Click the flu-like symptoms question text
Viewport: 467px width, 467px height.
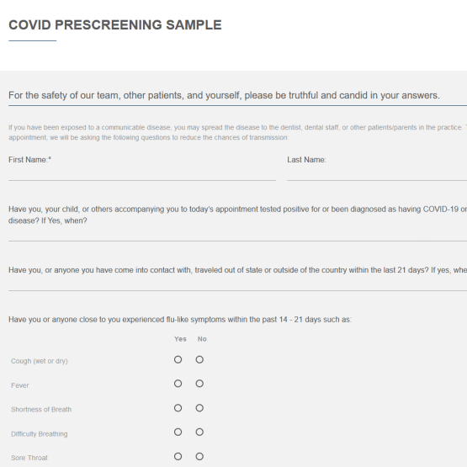[180, 320]
